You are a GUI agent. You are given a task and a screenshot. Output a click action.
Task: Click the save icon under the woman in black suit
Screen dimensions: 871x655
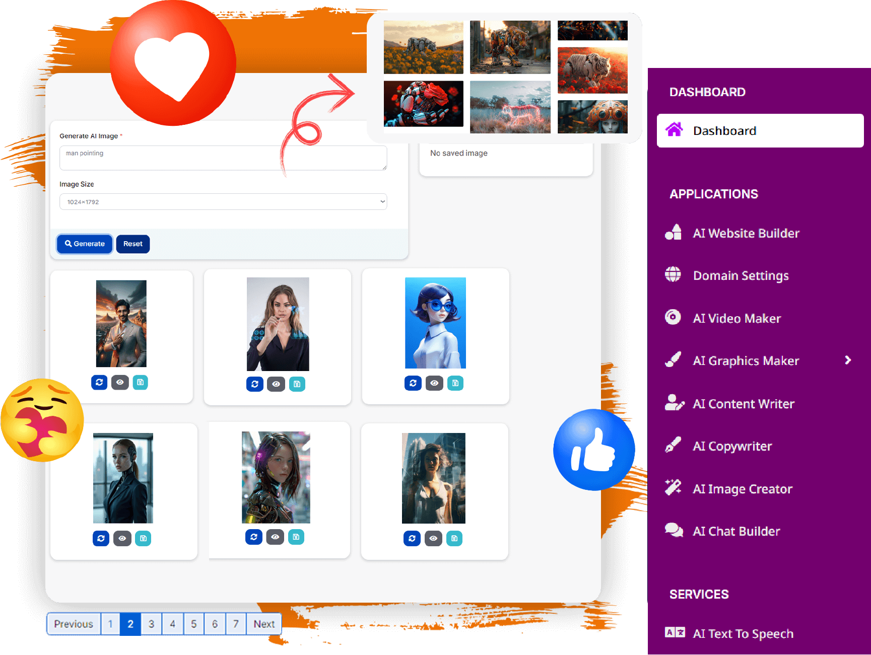coord(143,538)
